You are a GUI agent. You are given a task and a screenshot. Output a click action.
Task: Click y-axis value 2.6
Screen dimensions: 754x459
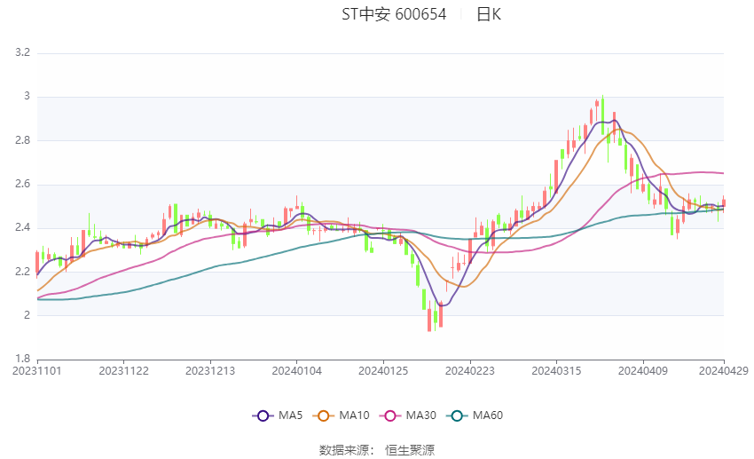[22, 184]
